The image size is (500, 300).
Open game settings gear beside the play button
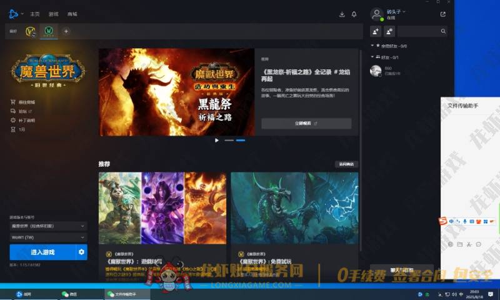[81, 252]
